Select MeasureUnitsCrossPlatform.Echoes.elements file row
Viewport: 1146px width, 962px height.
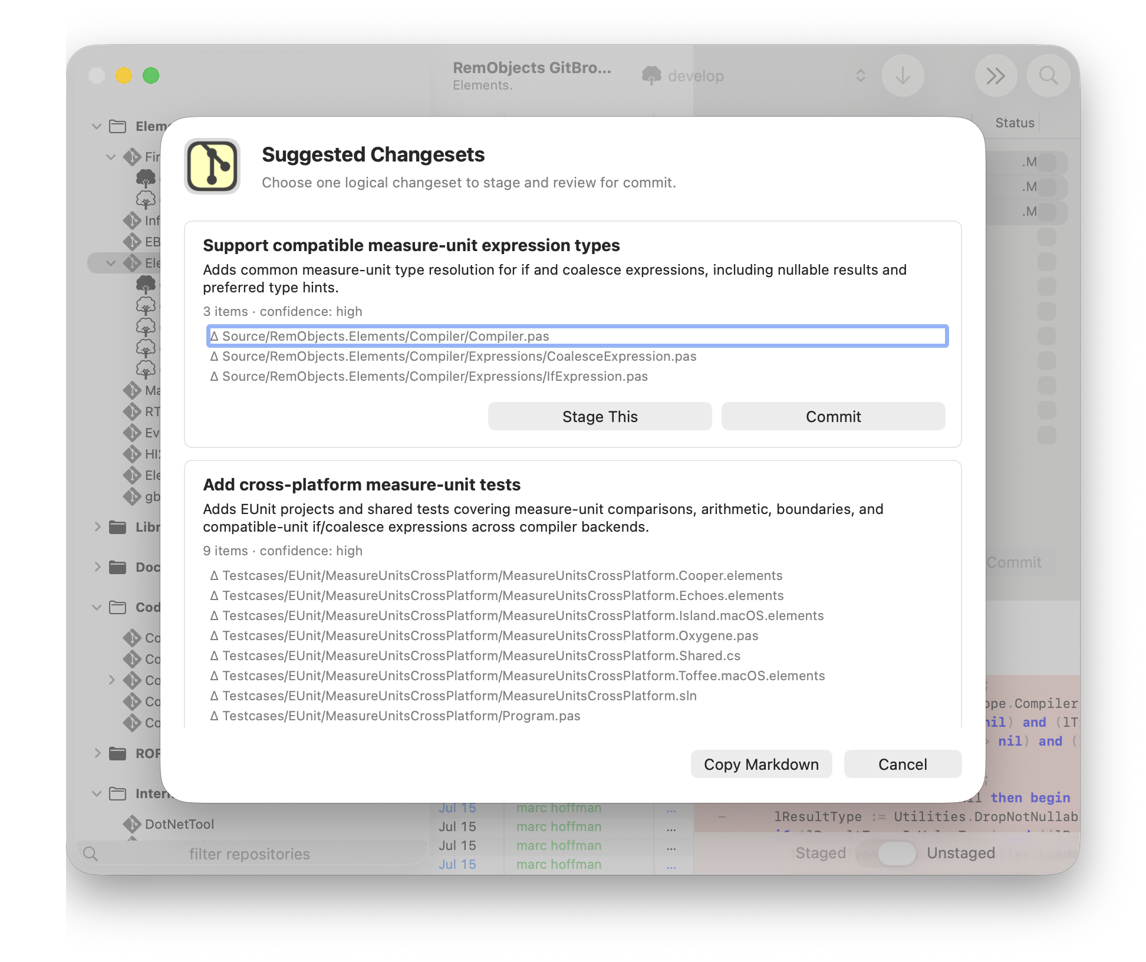pos(577,595)
